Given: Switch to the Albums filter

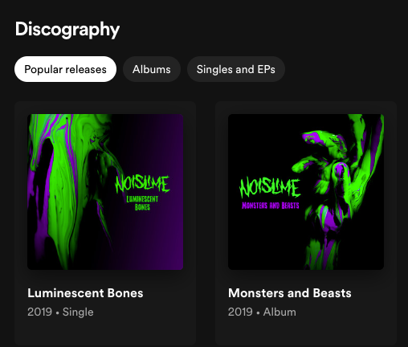Looking at the screenshot, I should click(x=152, y=69).
